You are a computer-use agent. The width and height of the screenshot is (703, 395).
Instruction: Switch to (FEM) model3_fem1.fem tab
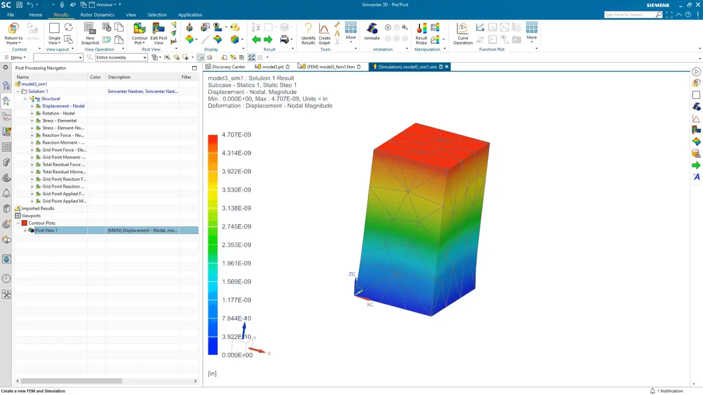click(329, 67)
